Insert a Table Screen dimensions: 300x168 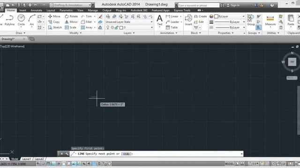(x=172, y=28)
